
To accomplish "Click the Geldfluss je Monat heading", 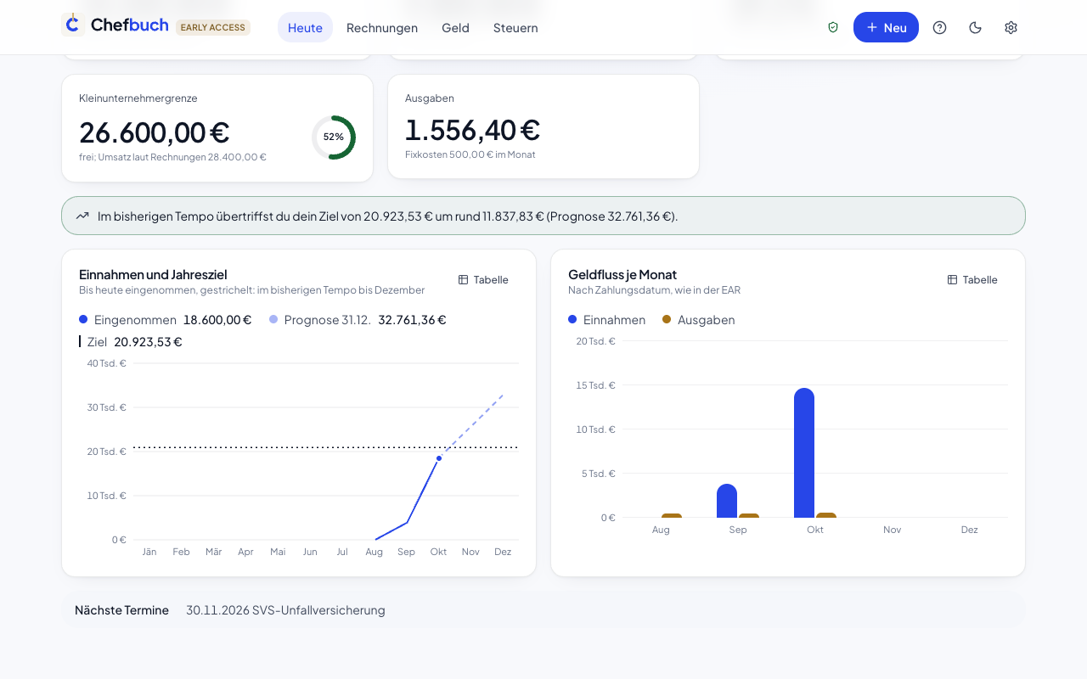I will pyautogui.click(x=622, y=274).
